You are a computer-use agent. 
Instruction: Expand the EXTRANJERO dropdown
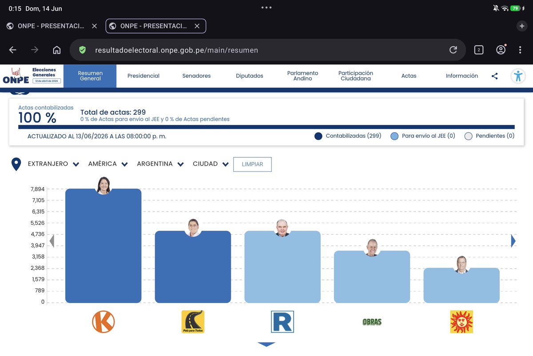pos(53,164)
